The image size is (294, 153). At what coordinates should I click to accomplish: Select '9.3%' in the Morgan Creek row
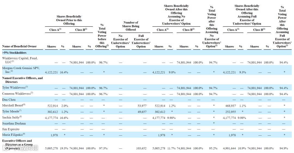[x=243, y=72]
